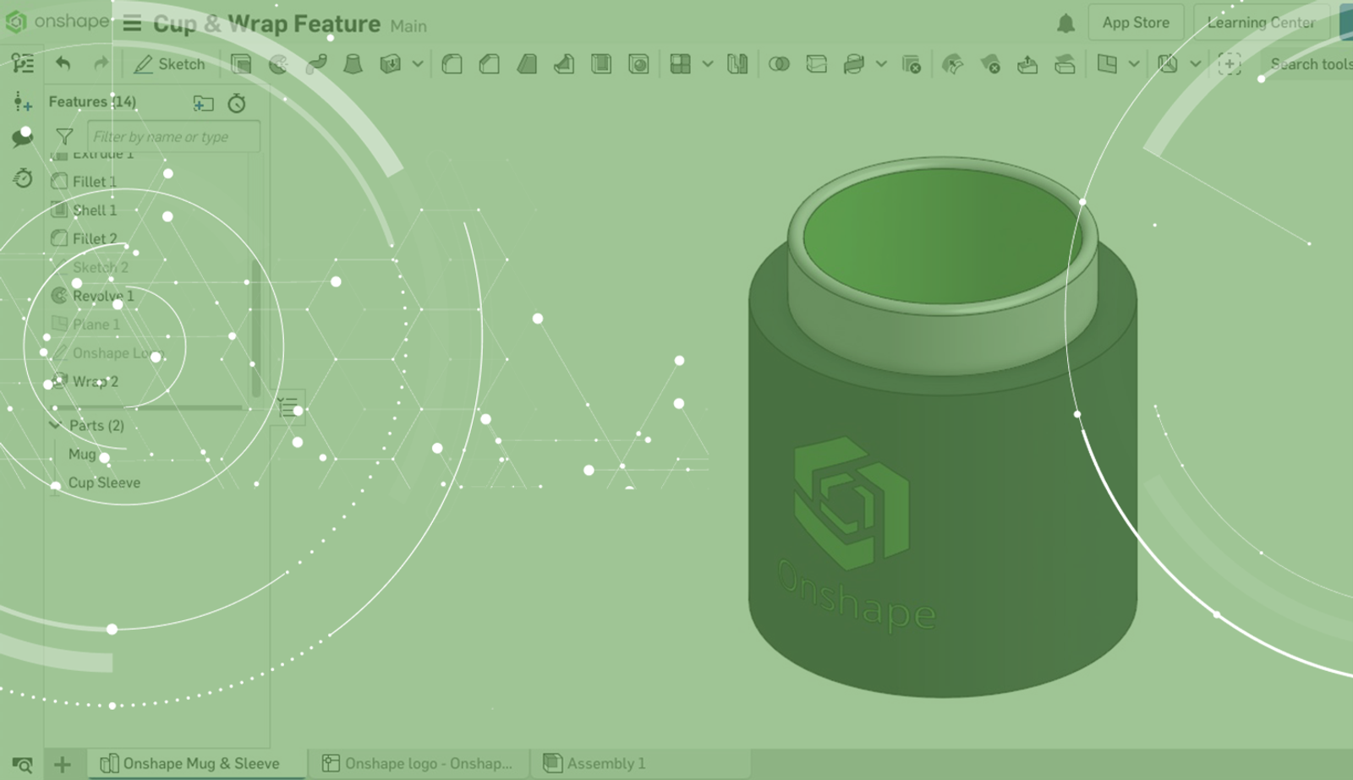Switch to the Assembly 1 tab
Image resolution: width=1353 pixels, height=780 pixels.
[x=605, y=763]
